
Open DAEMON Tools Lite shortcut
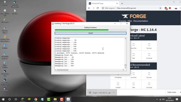(5, 56)
